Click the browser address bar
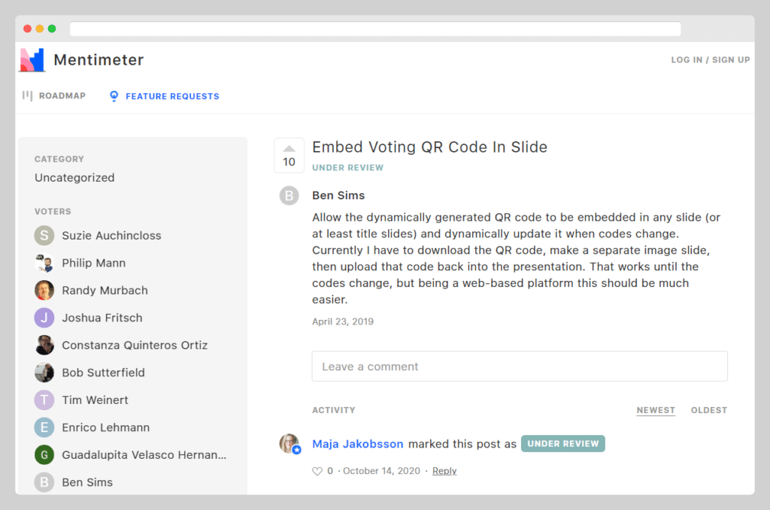 [x=375, y=29]
